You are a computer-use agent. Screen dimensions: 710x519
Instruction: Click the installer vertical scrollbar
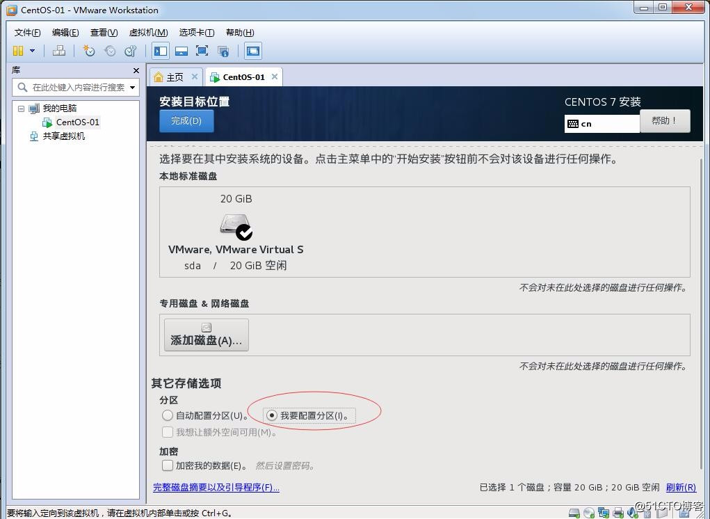(701, 312)
